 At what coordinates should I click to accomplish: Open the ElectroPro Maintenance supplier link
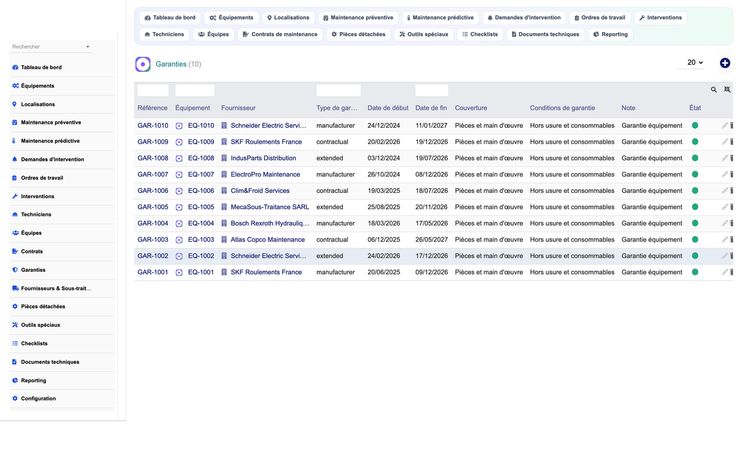(x=266, y=174)
